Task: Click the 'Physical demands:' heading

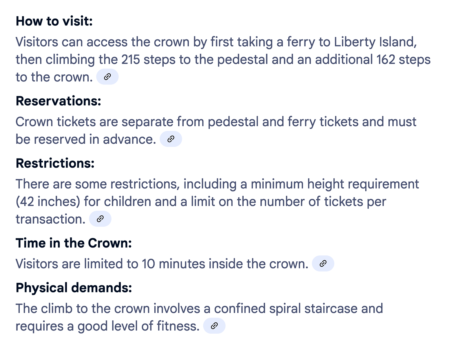Action: click(x=74, y=288)
